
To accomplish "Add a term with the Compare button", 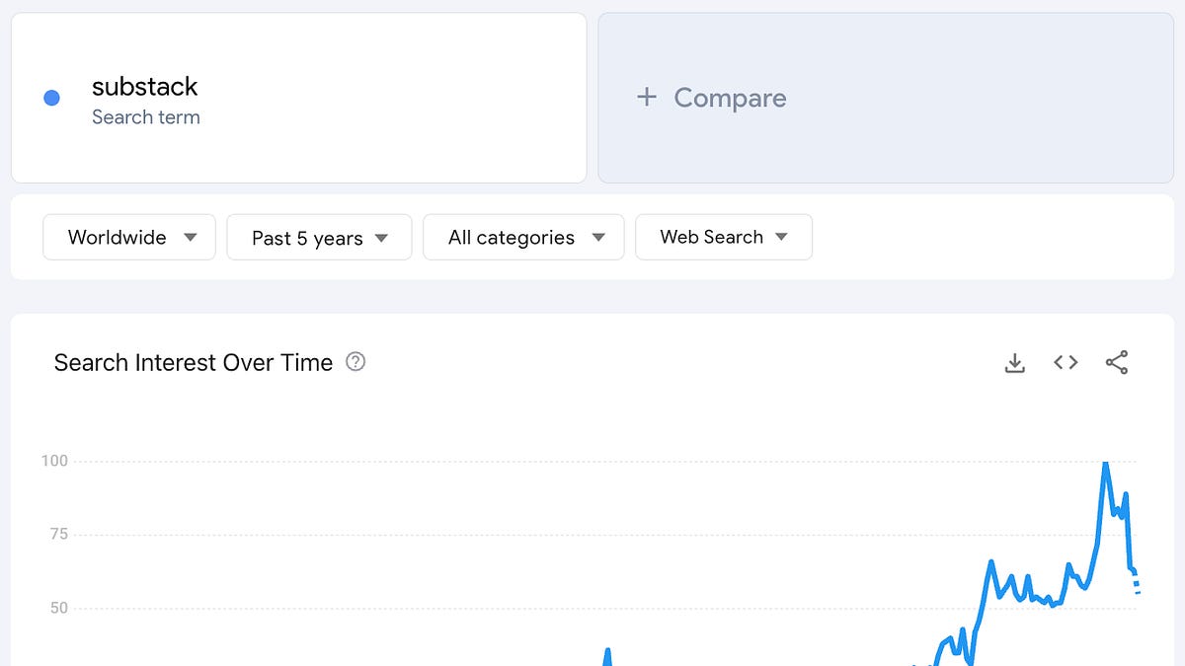I will pos(710,97).
